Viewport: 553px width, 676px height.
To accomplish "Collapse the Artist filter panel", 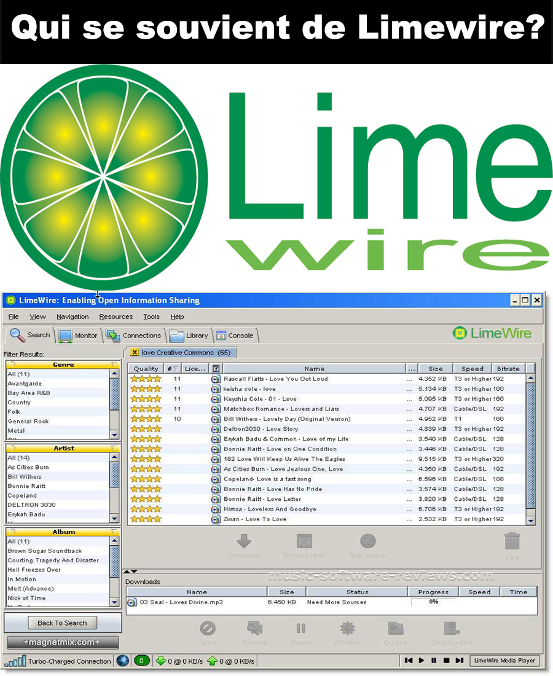I will click(113, 449).
